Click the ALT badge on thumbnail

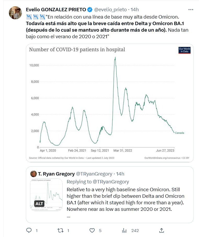[x=39, y=204]
